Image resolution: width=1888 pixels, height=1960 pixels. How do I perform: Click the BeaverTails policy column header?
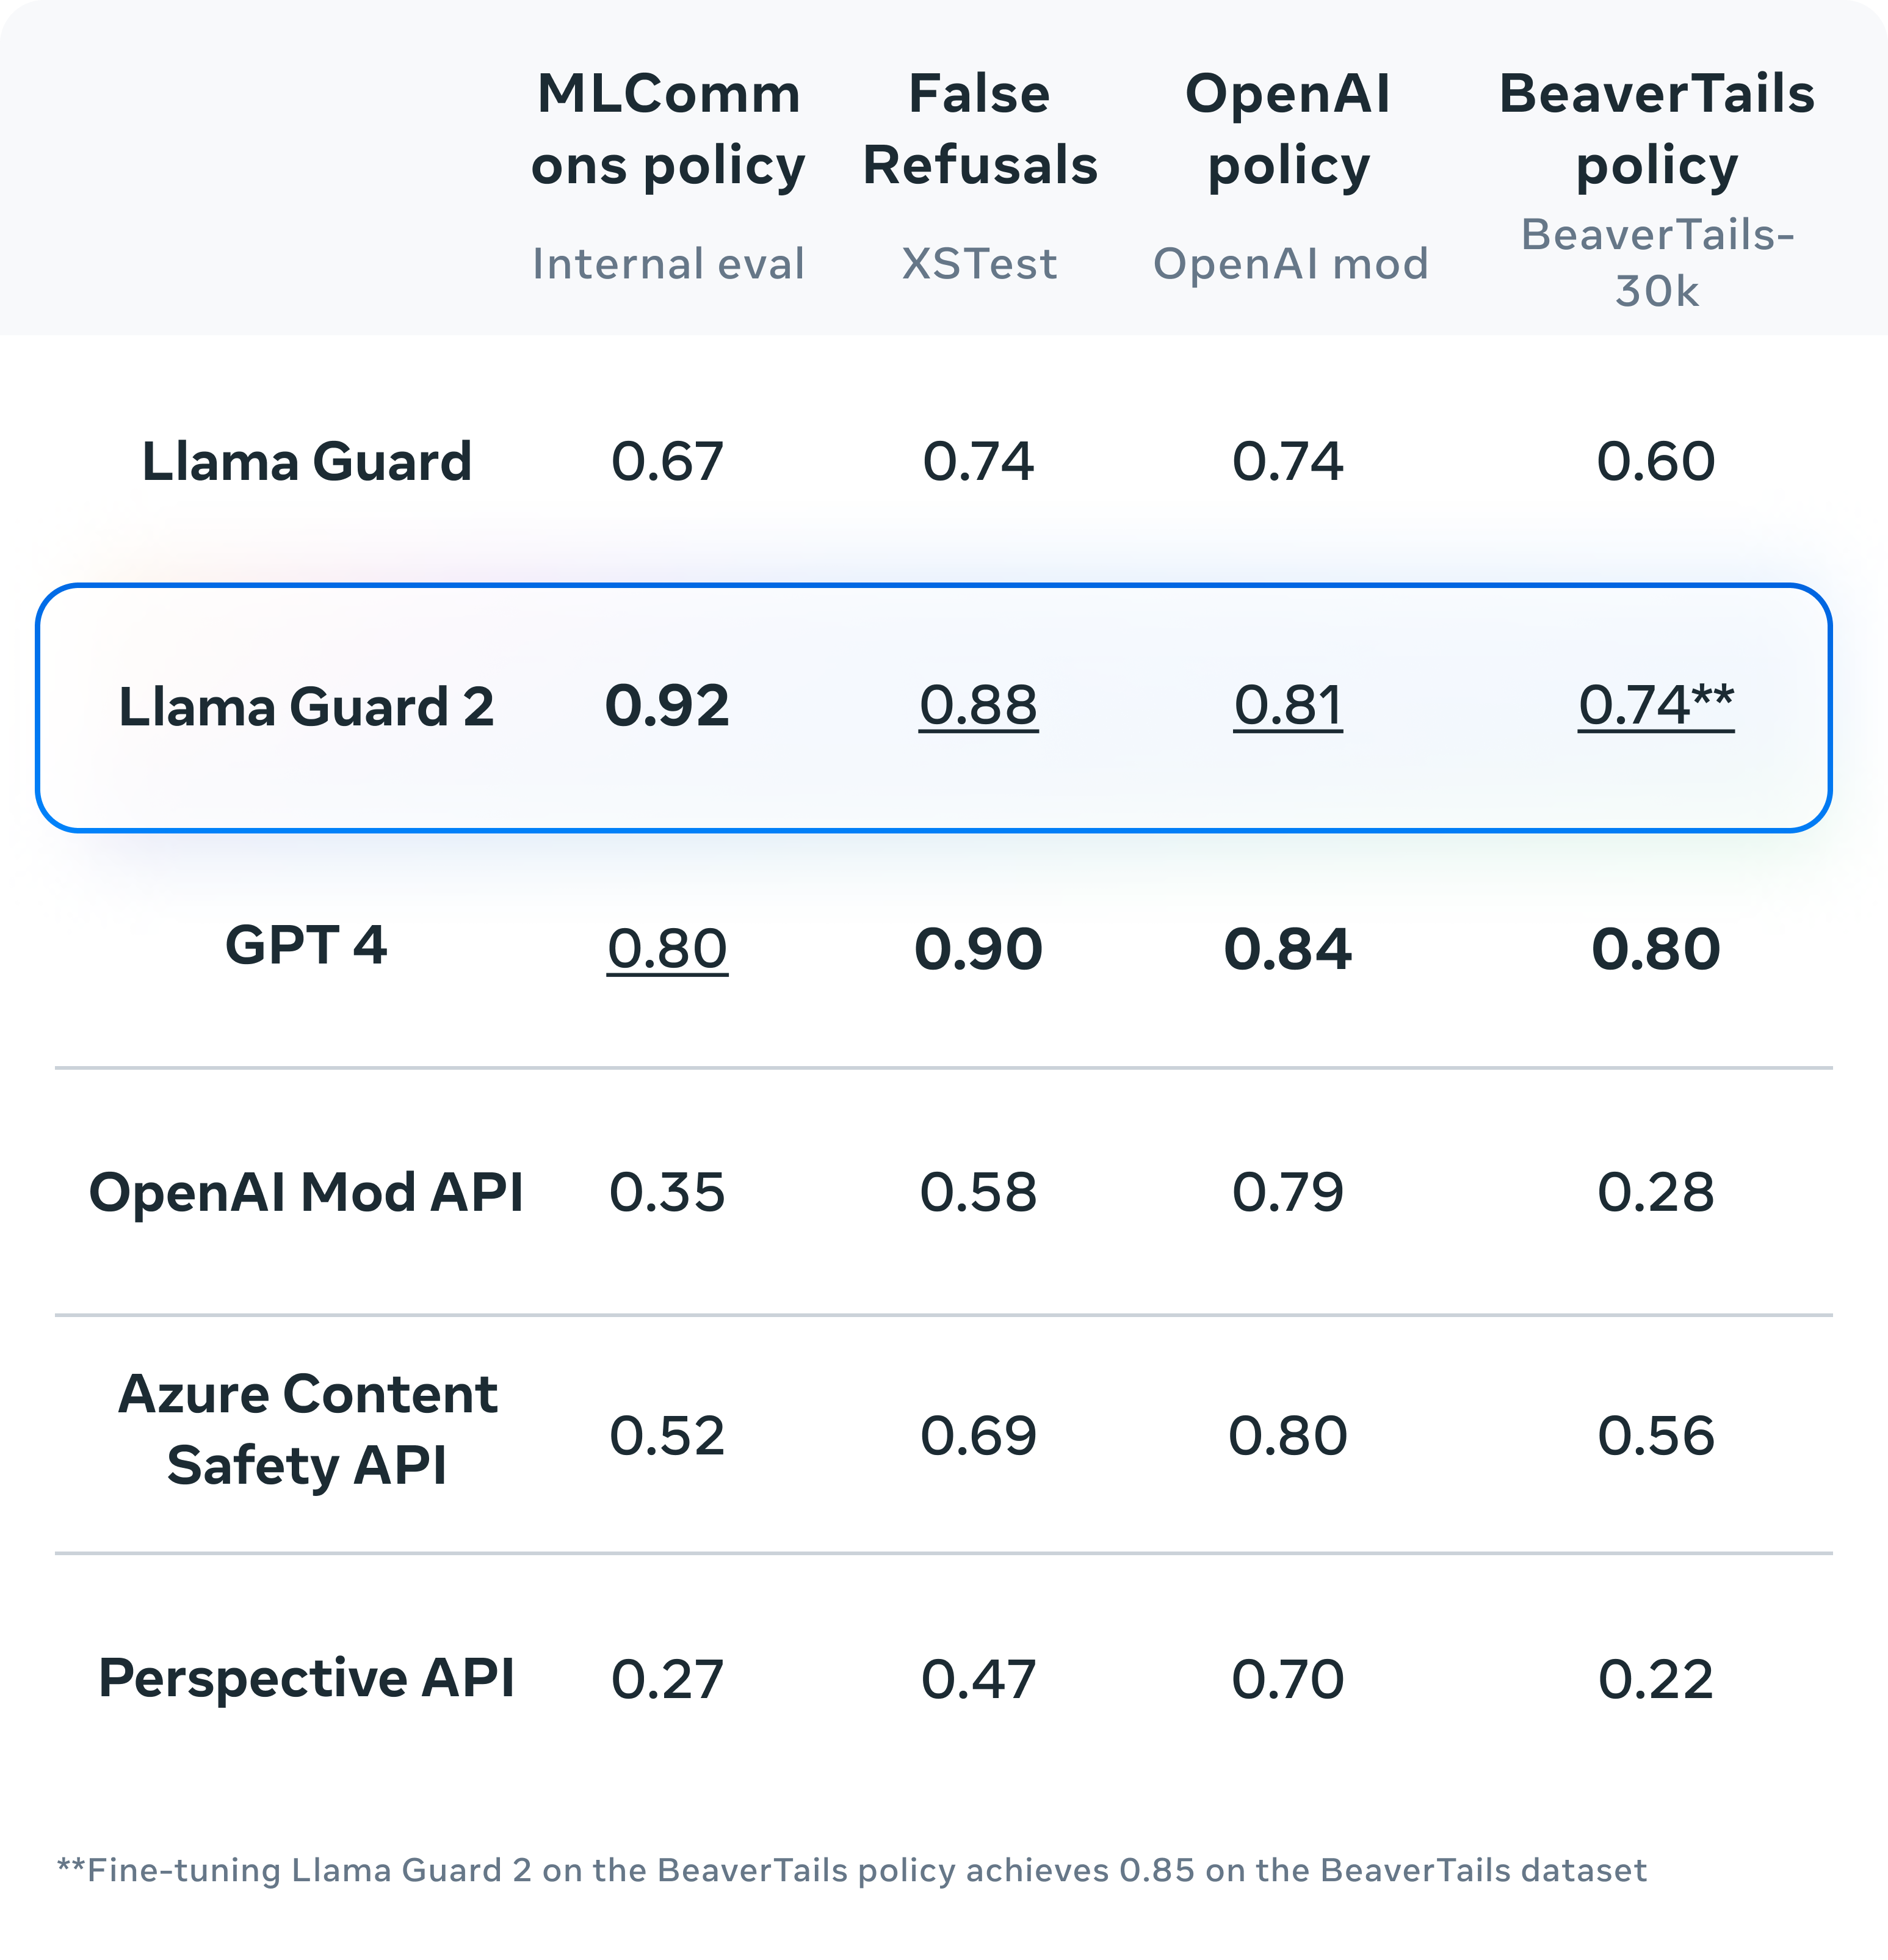pyautogui.click(x=1656, y=129)
